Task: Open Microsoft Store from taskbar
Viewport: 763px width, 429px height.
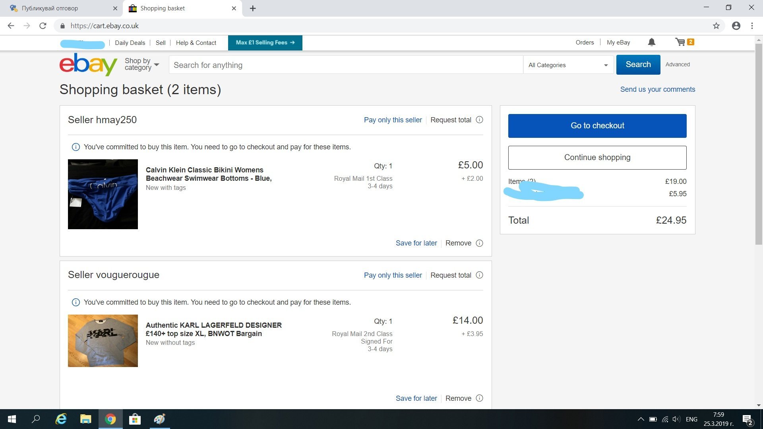Action: pyautogui.click(x=135, y=419)
